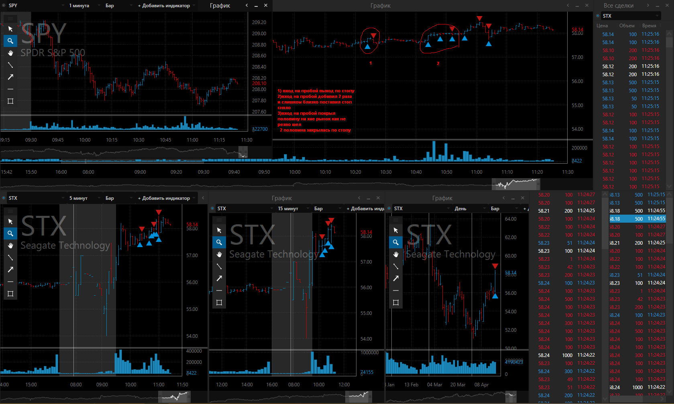Select rectangle tool in STX 15-minute chart
Image resolution: width=674 pixels, height=404 pixels.
click(x=219, y=302)
